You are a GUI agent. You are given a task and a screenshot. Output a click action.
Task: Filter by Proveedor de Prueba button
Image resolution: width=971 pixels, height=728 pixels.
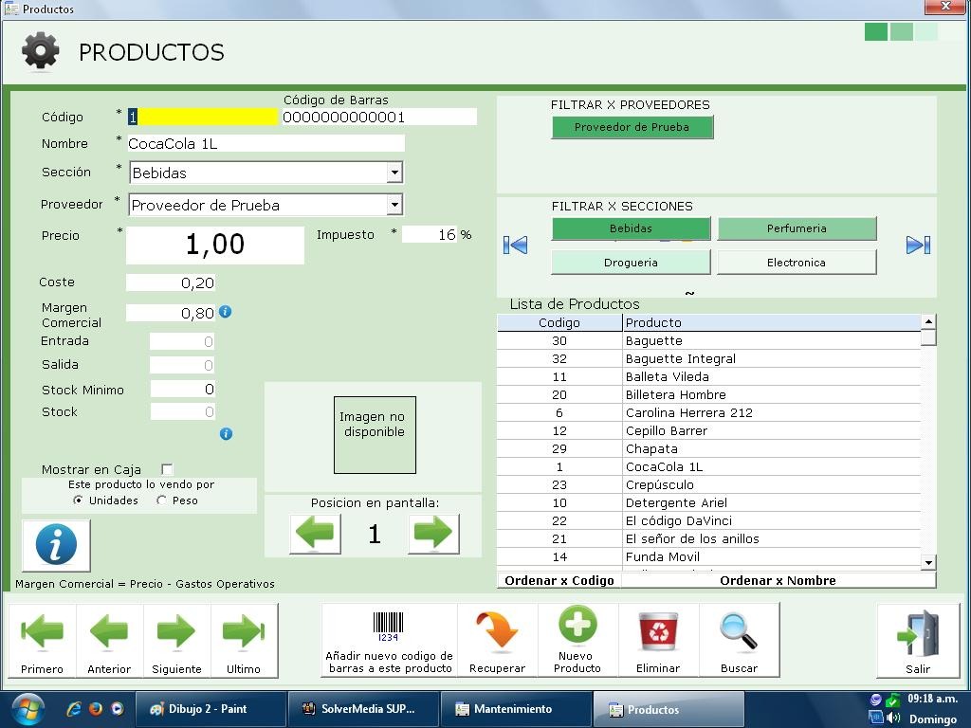tap(632, 127)
